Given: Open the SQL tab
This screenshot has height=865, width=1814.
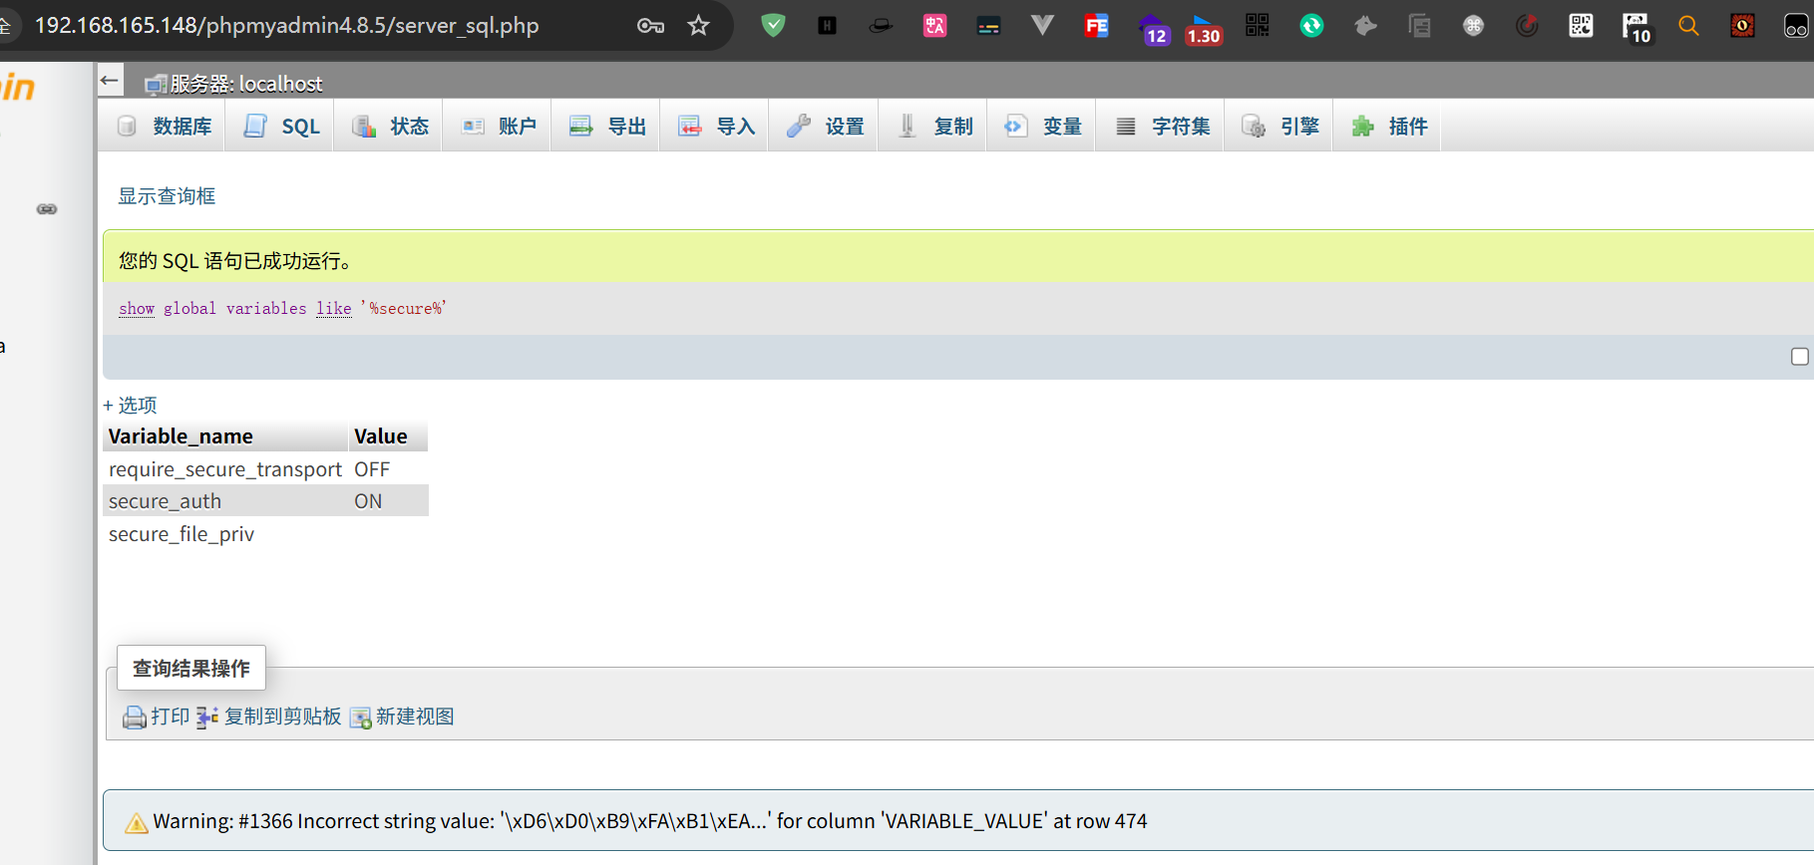Looking at the screenshot, I should [283, 127].
